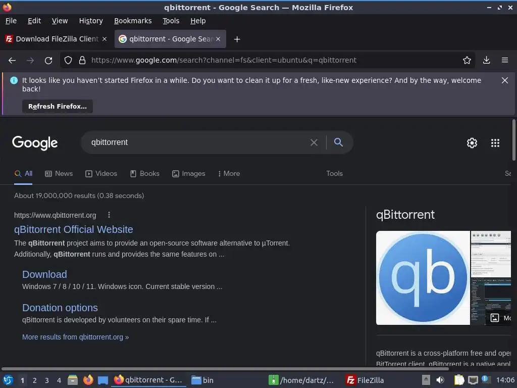Open the View menu

tap(60, 21)
